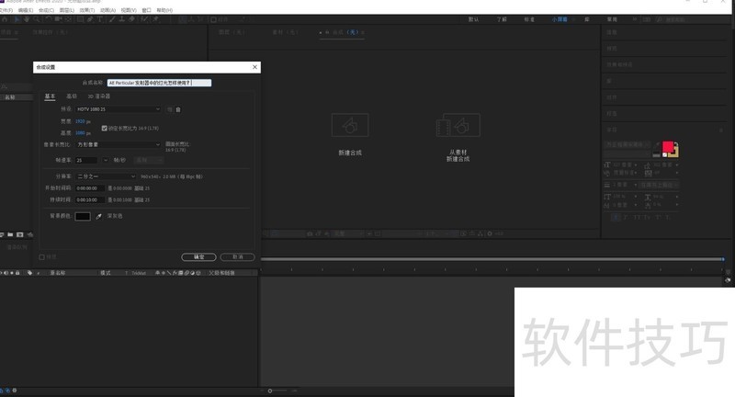
Task: Click the timeline zoom slider handle at bottom
Action: 270,391
